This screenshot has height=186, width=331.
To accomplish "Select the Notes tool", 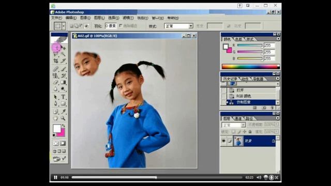I will [56, 112].
